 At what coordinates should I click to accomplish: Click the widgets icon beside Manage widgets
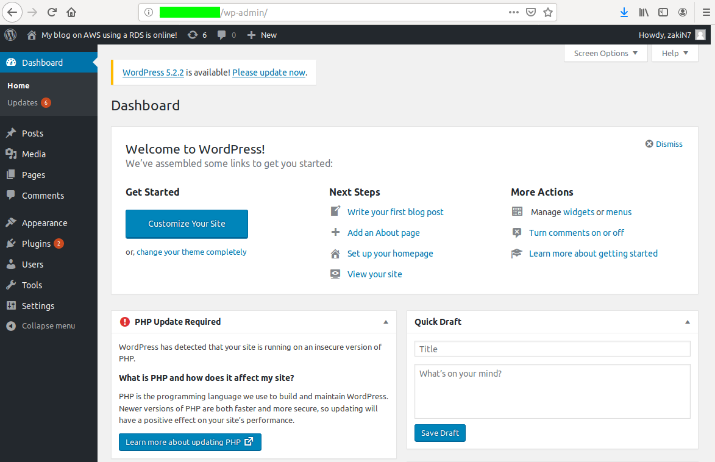pos(517,211)
